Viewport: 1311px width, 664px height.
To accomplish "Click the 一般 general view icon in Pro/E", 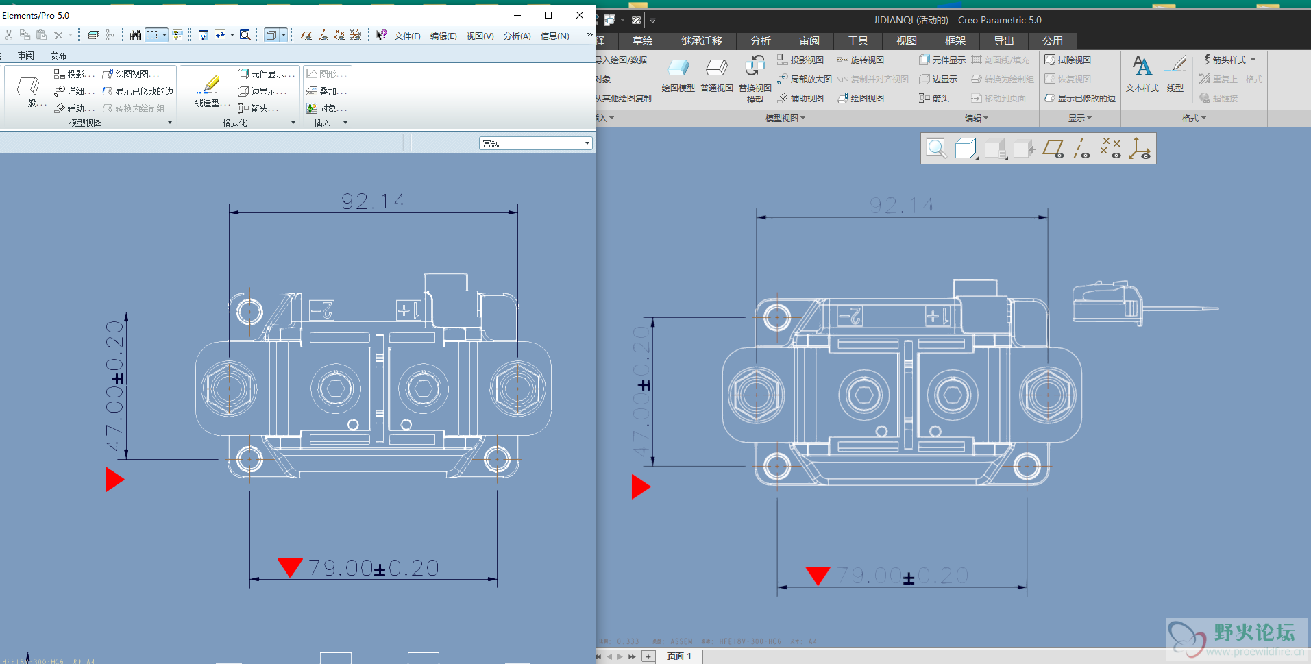I will [x=28, y=87].
